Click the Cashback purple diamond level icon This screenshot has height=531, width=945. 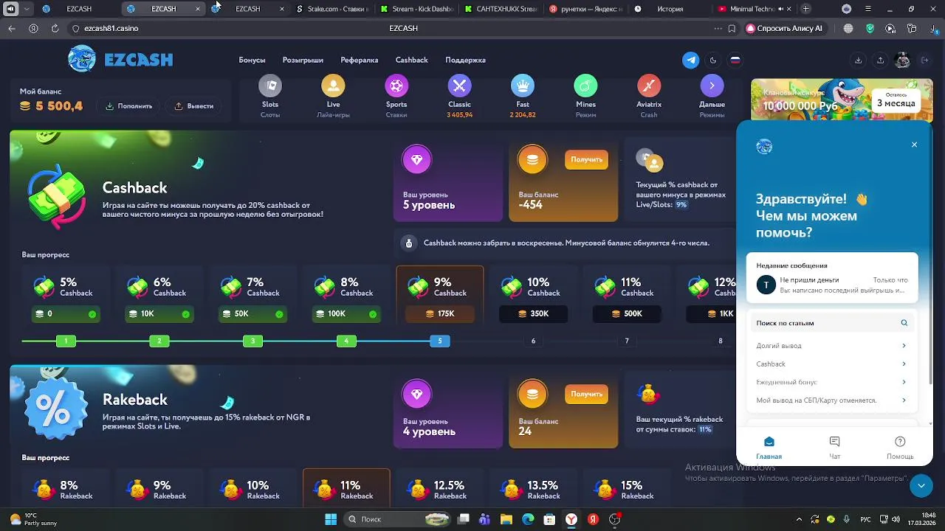coord(417,160)
